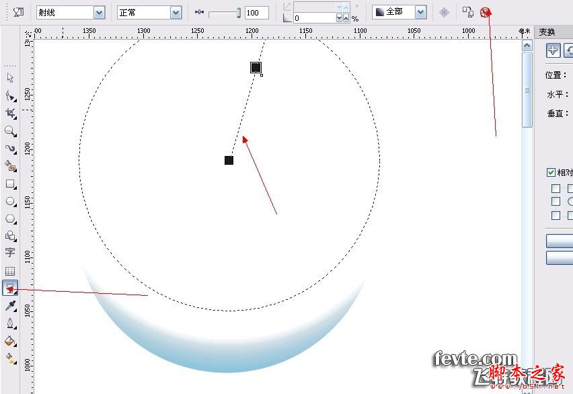
Task: Select the Basic Shapes tool
Action: tap(10, 236)
